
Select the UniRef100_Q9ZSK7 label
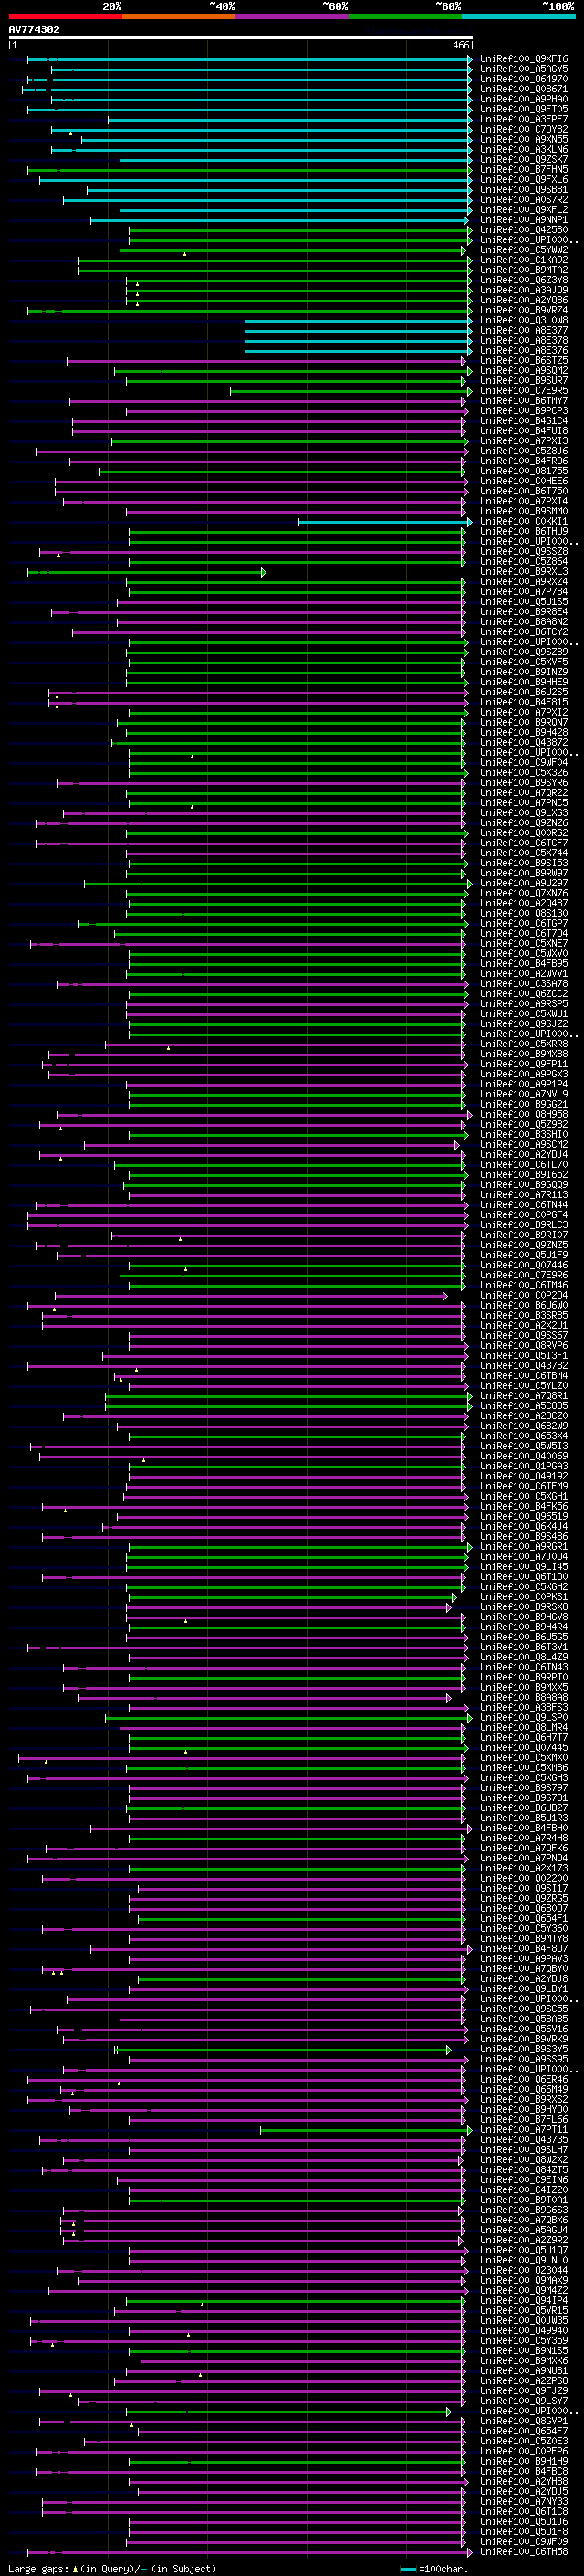pos(524,159)
